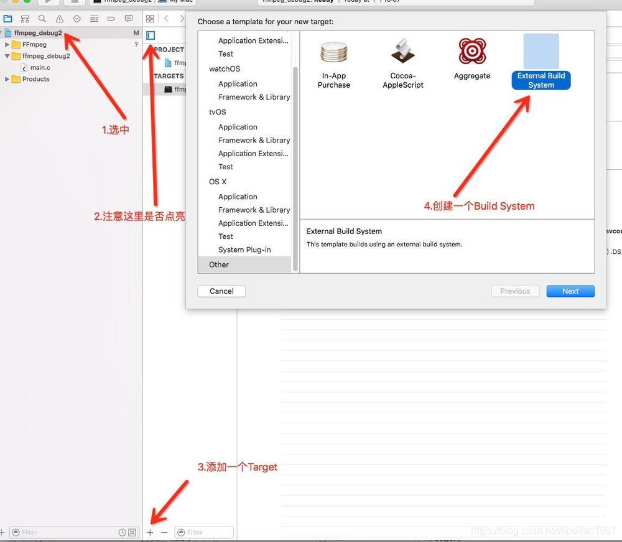Viewport: 622px width, 542px height.
Task: Select OS X System Plug-in category
Action: tap(244, 250)
